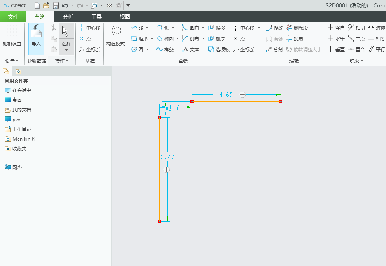Apply the 相等 equal constraint
386x266 pixels.
pos(377,38)
